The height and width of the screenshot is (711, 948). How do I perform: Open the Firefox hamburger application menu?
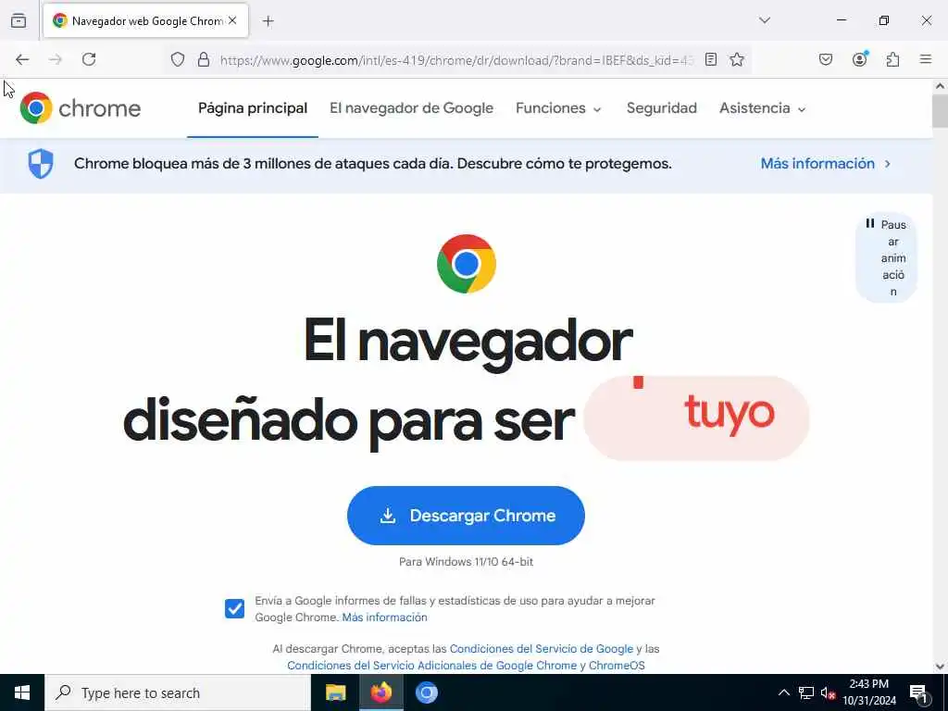pyautogui.click(x=926, y=59)
